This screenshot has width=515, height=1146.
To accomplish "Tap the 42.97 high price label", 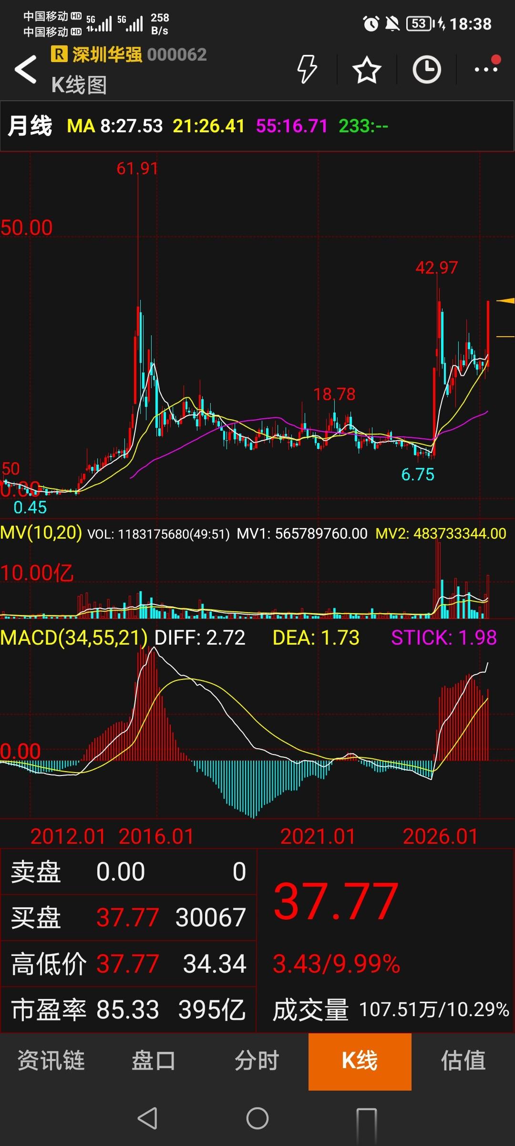I will pos(437,267).
